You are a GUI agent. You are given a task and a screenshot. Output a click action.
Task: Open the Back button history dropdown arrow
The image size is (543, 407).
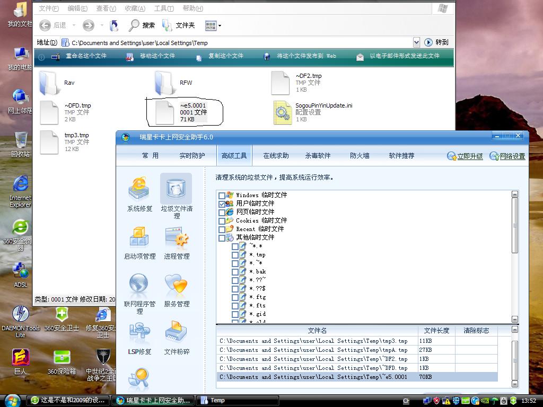pos(74,25)
